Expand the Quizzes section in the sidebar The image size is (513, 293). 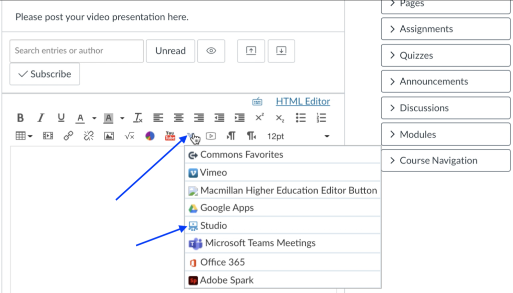click(x=445, y=55)
